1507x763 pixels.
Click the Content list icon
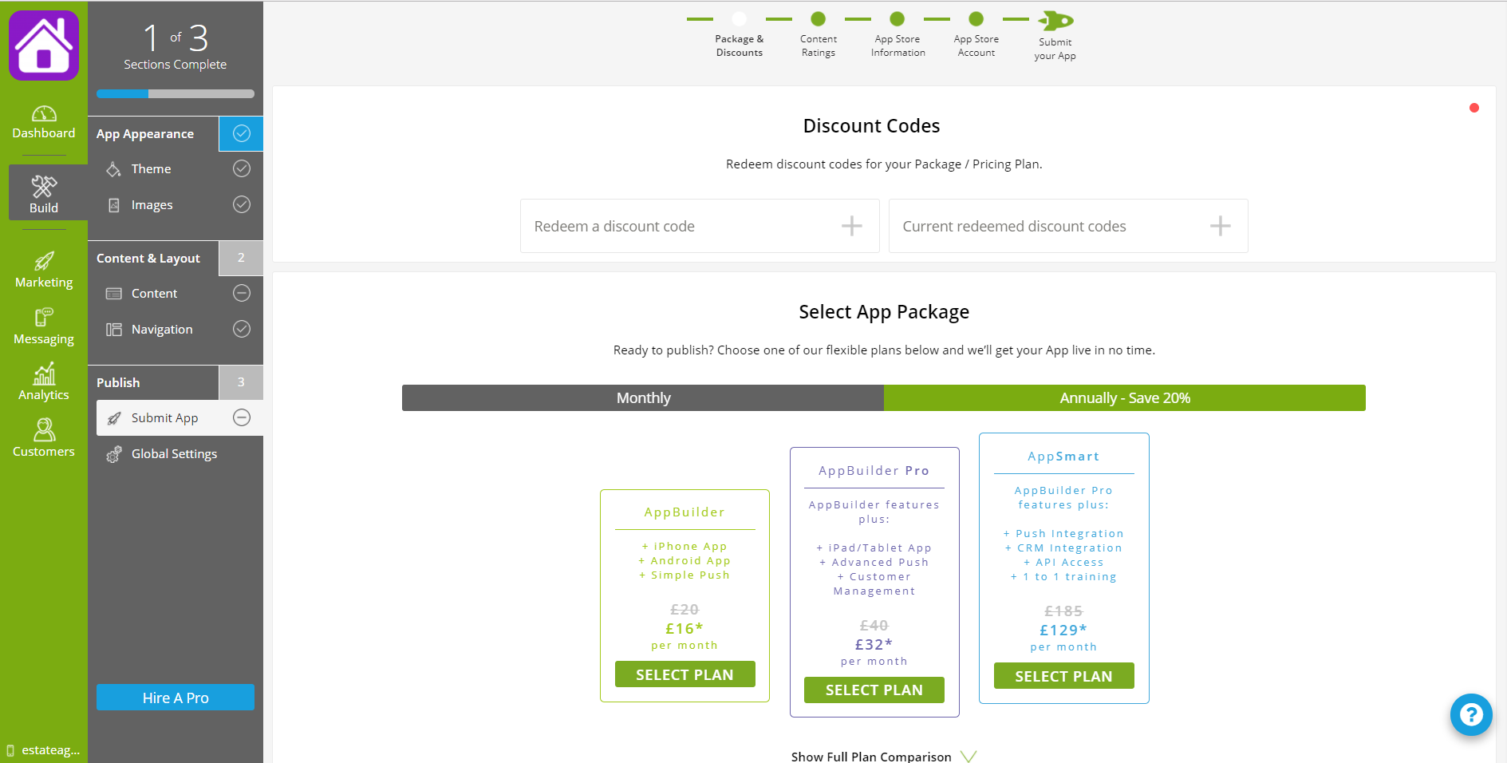[114, 294]
